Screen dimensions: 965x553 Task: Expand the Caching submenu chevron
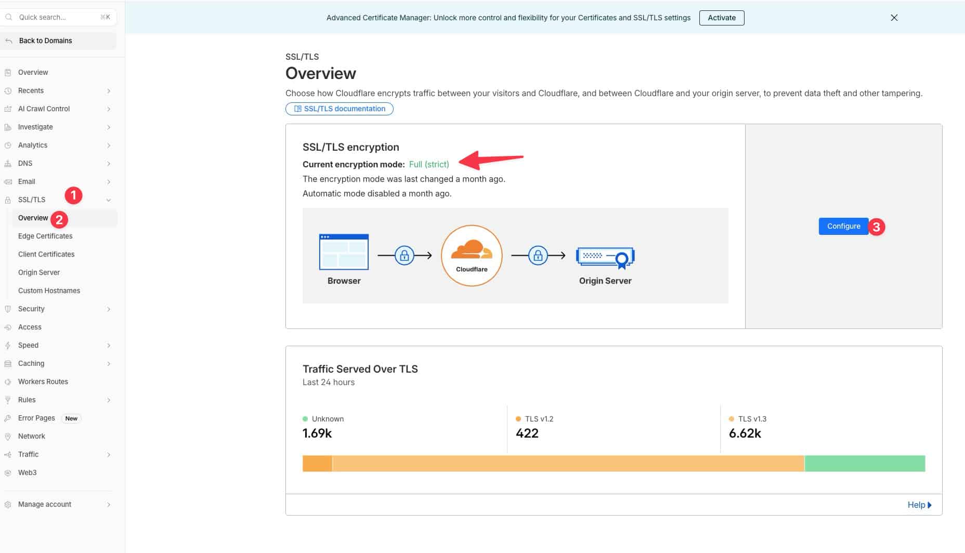point(109,363)
